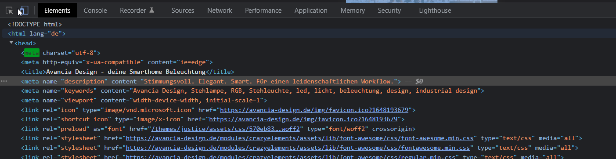Open the Application tab
616x159 pixels.
point(311,11)
